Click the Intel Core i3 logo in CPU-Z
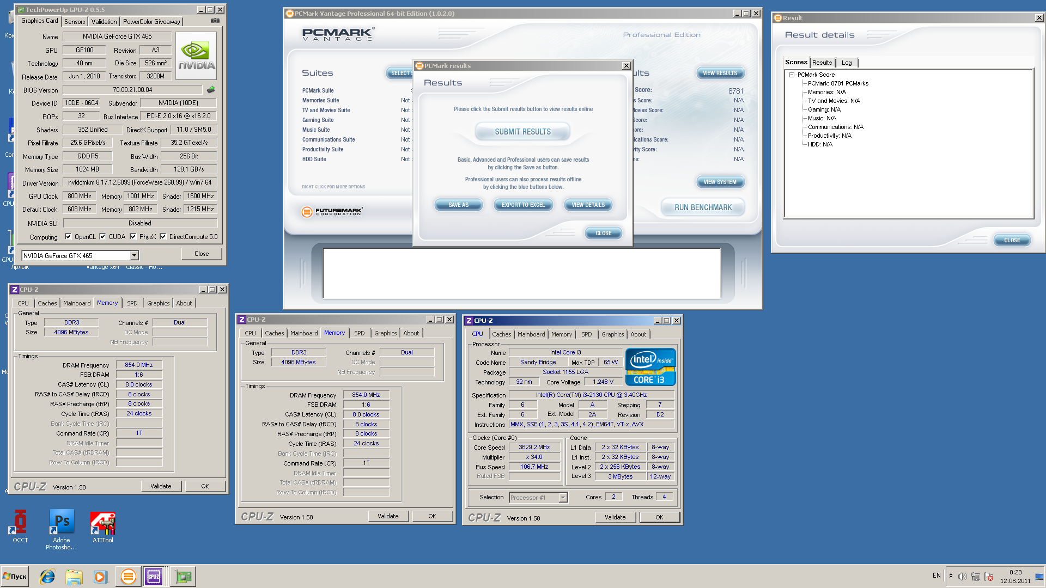The height and width of the screenshot is (588, 1046). point(650,367)
